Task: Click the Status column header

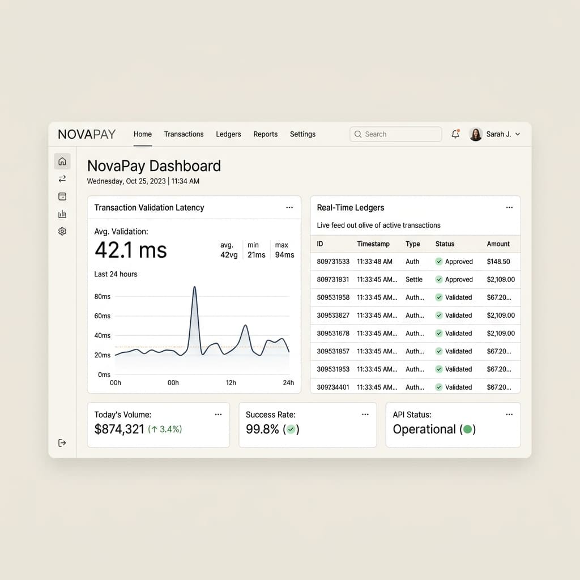Action: click(445, 244)
